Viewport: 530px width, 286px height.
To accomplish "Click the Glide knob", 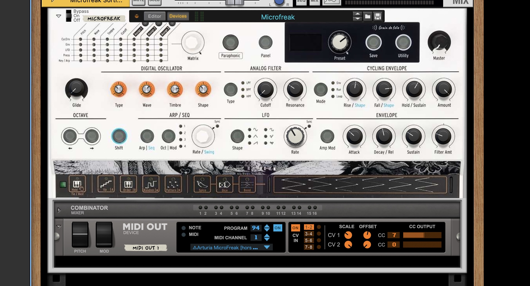I will point(76,90).
